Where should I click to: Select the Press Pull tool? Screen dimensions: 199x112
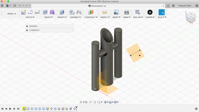pyautogui.click(x=62, y=12)
